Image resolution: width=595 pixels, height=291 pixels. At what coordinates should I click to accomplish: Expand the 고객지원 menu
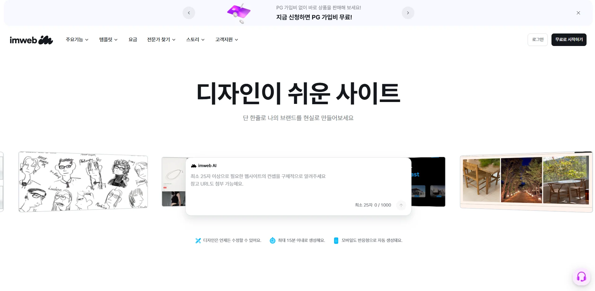[x=227, y=39]
